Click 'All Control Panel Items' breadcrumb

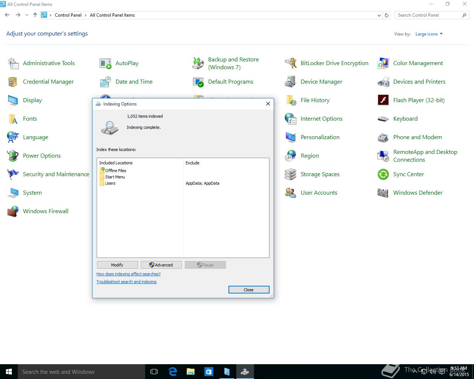[x=112, y=15]
